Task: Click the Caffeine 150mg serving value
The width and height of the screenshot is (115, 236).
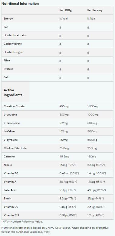Action: pyautogui.click(x=92, y=157)
